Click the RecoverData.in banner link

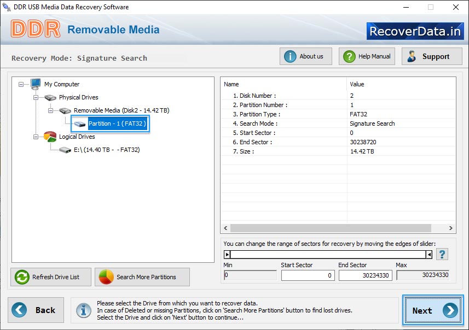coord(415,31)
